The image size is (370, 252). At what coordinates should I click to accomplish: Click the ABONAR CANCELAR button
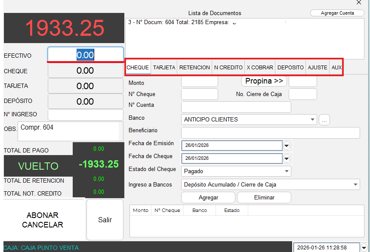click(43, 220)
